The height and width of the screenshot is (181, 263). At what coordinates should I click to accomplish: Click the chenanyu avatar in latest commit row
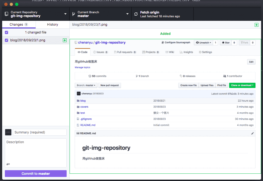(x=79, y=94)
